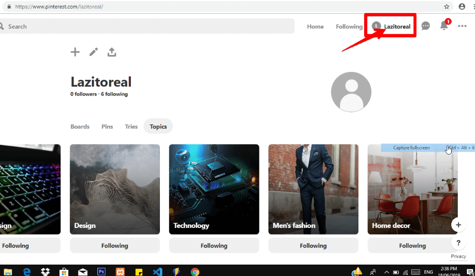Click the question mark help button
Viewport: 475px width, 276px height.
coord(458,243)
